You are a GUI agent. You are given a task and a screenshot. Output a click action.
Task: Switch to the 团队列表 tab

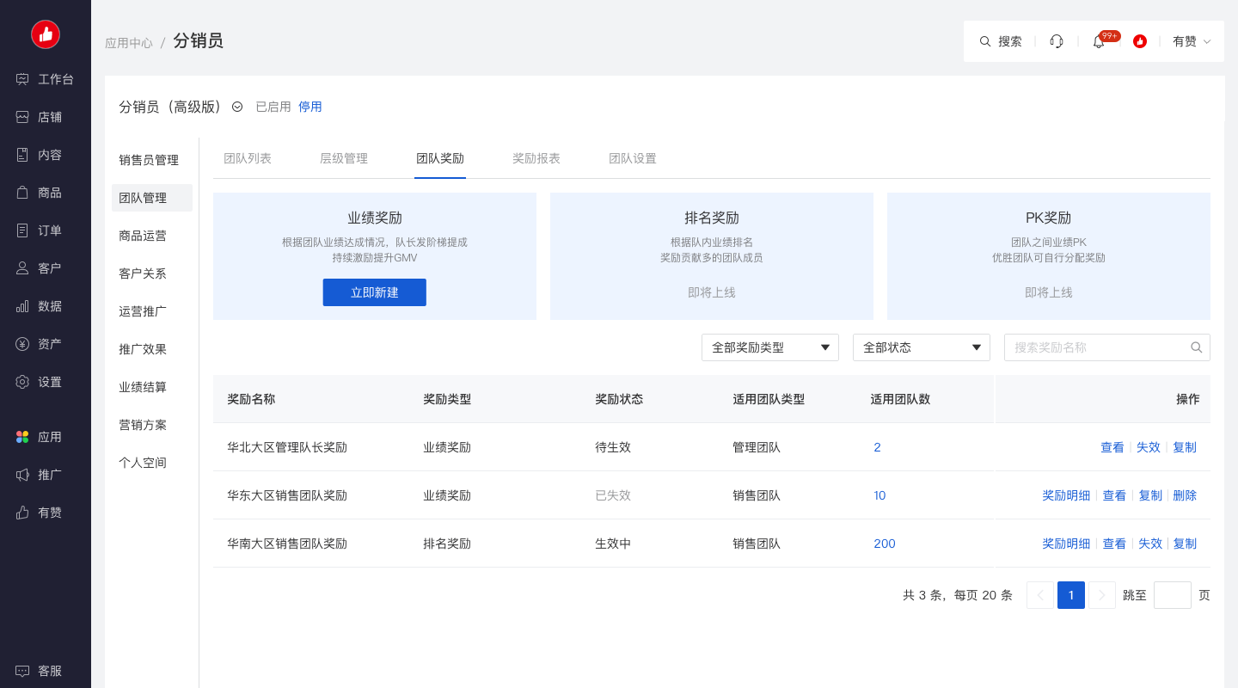tap(248, 158)
